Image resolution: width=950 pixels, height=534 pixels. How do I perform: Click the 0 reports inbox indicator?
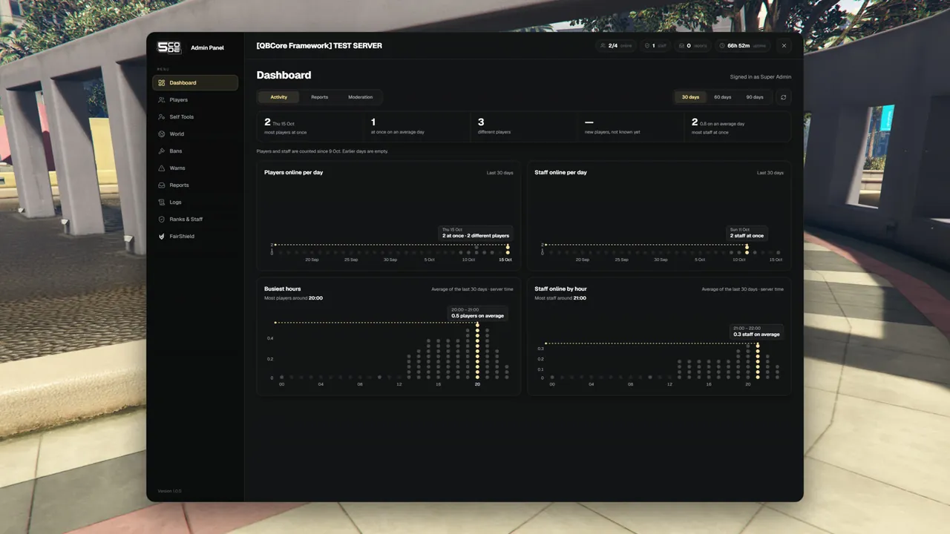693,46
